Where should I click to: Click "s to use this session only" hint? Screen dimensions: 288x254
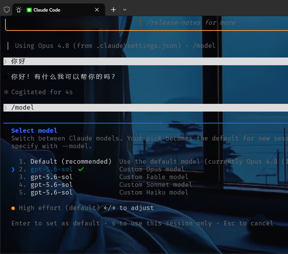(x=162, y=224)
